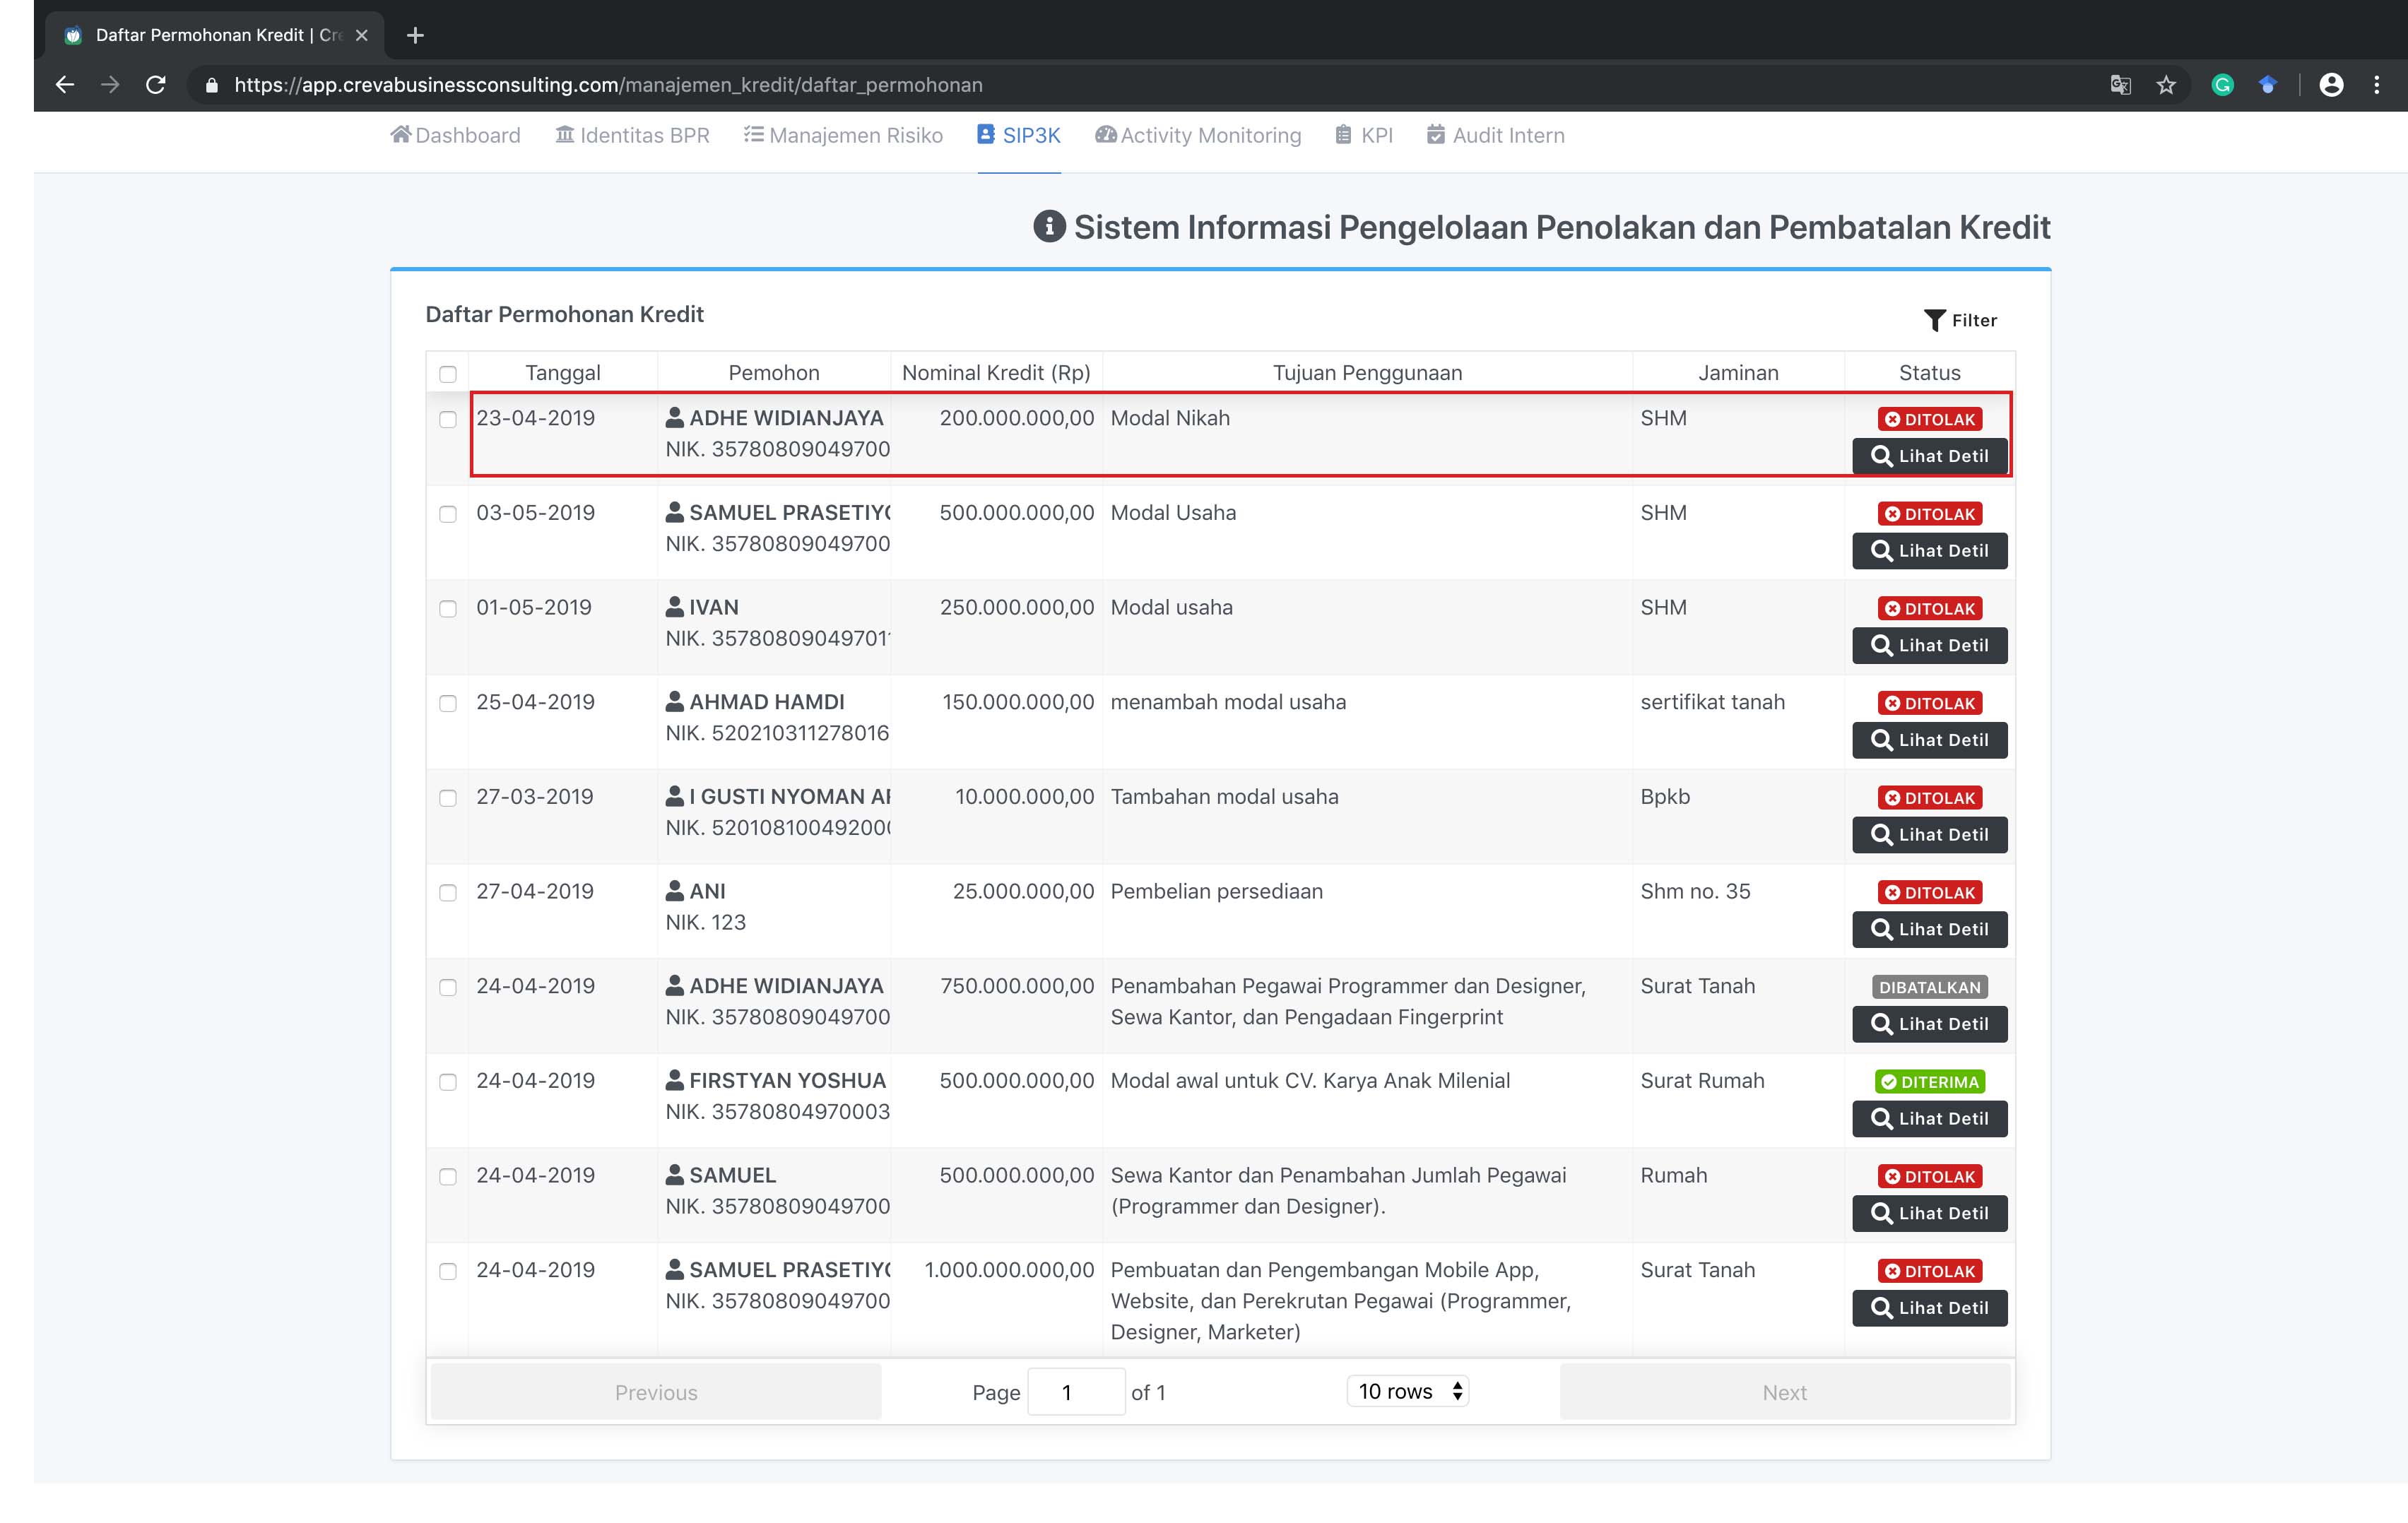Click the info icon beside page title
2408x1523 pixels.
click(x=1049, y=227)
